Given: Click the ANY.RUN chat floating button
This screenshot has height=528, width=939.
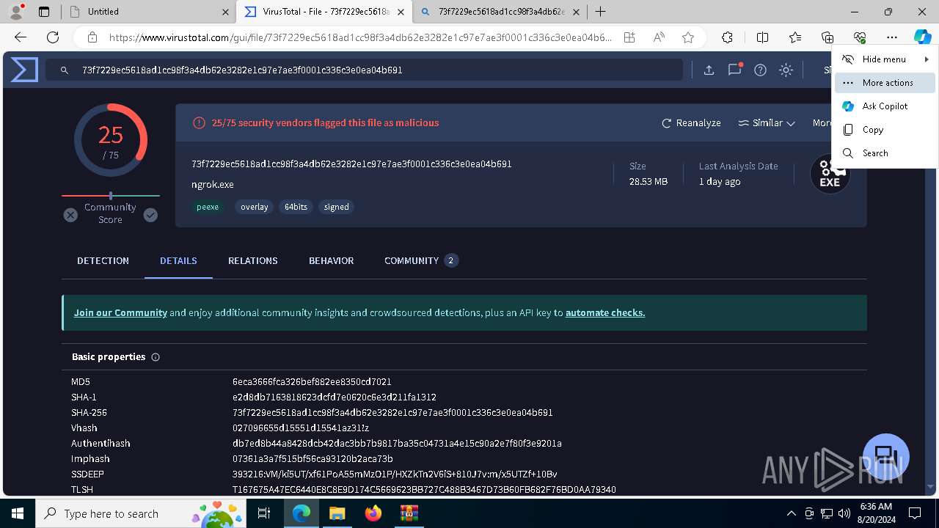Looking at the screenshot, I should pyautogui.click(x=886, y=457).
